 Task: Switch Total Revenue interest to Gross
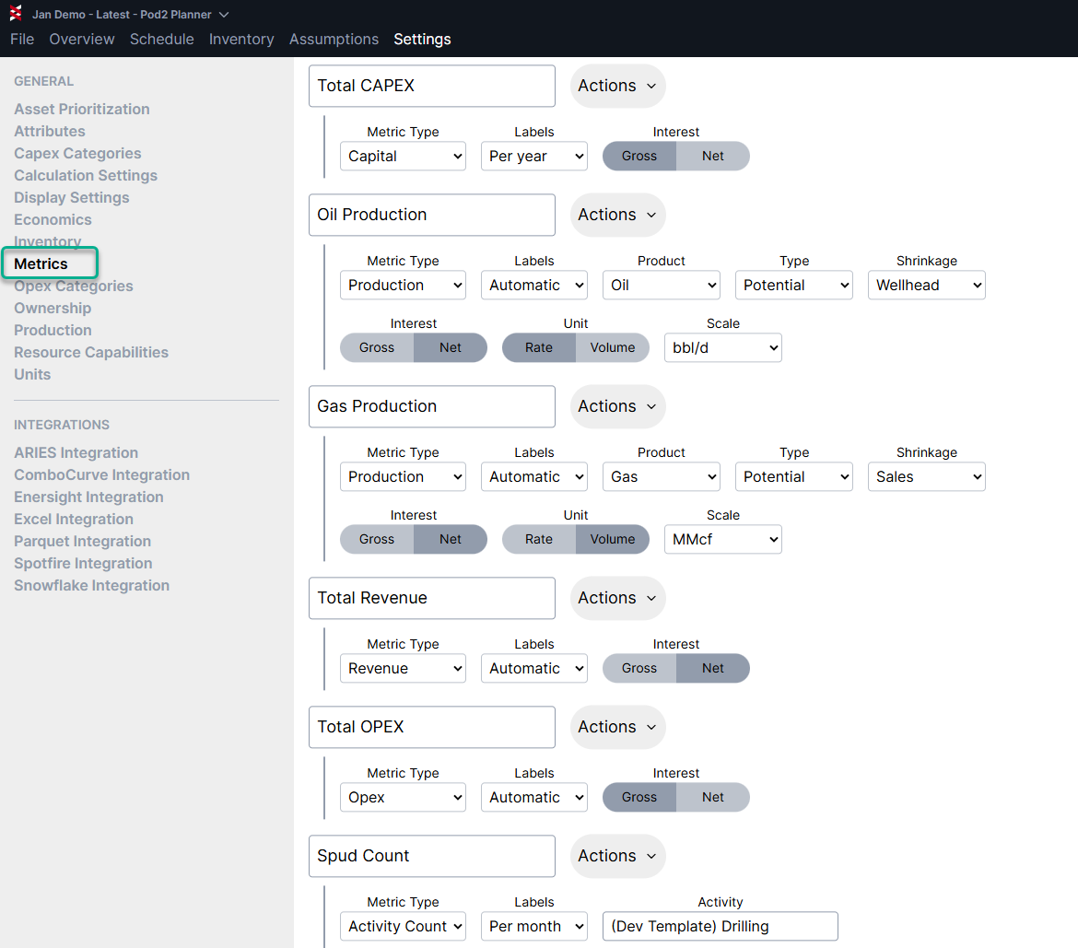[639, 668]
